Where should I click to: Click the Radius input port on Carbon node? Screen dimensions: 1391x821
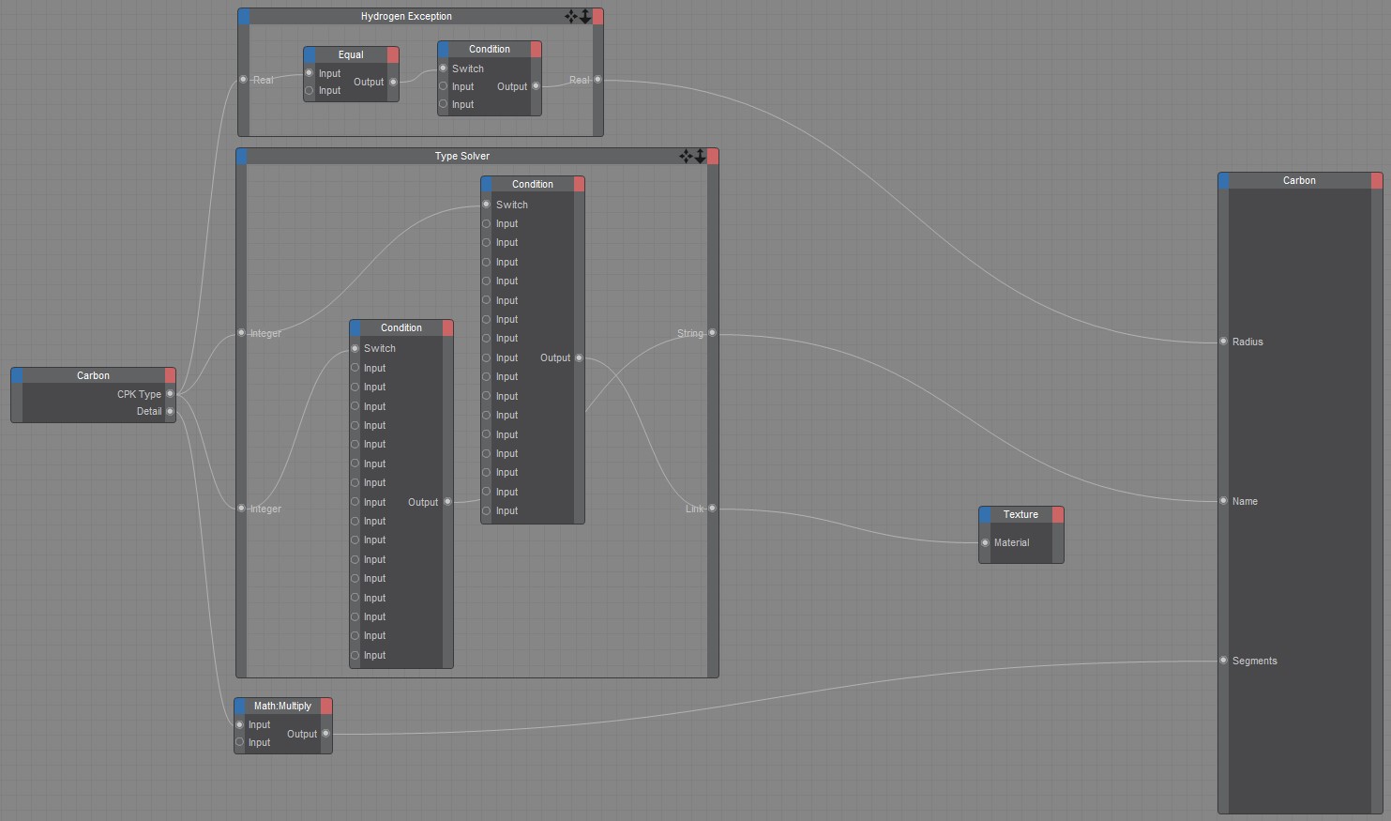(1223, 342)
